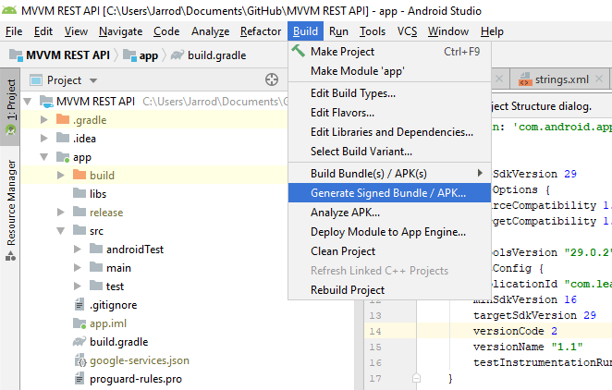Collapse the src folder

point(60,231)
